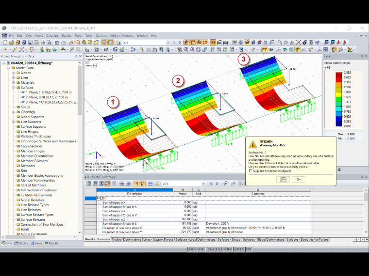The height and width of the screenshot is (276, 369).
Task: Open the Insert menu
Action: tap(39, 36)
